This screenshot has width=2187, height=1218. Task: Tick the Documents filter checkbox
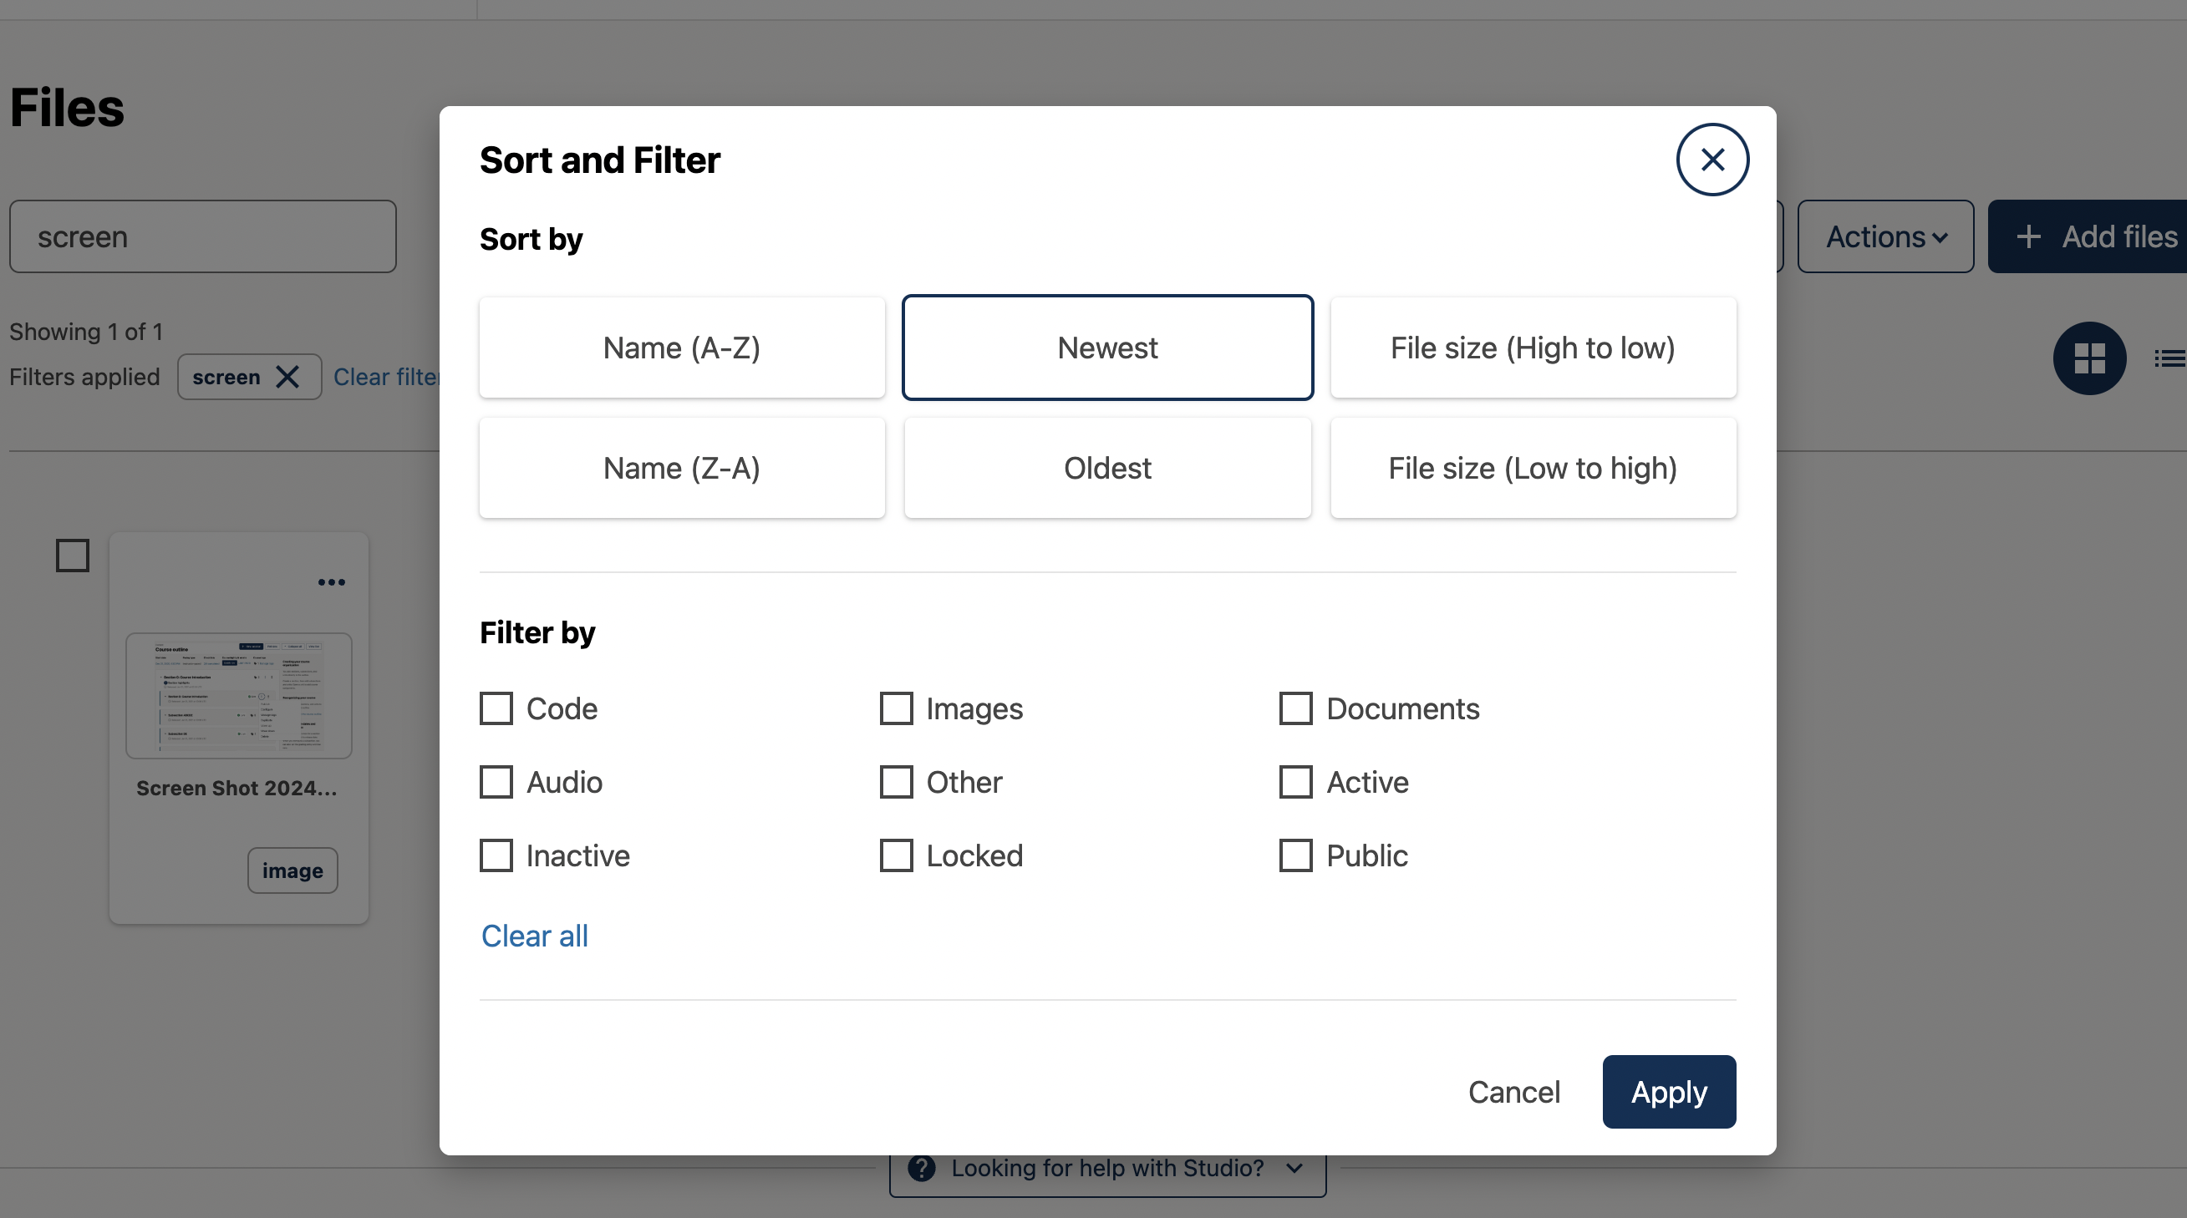tap(1295, 708)
